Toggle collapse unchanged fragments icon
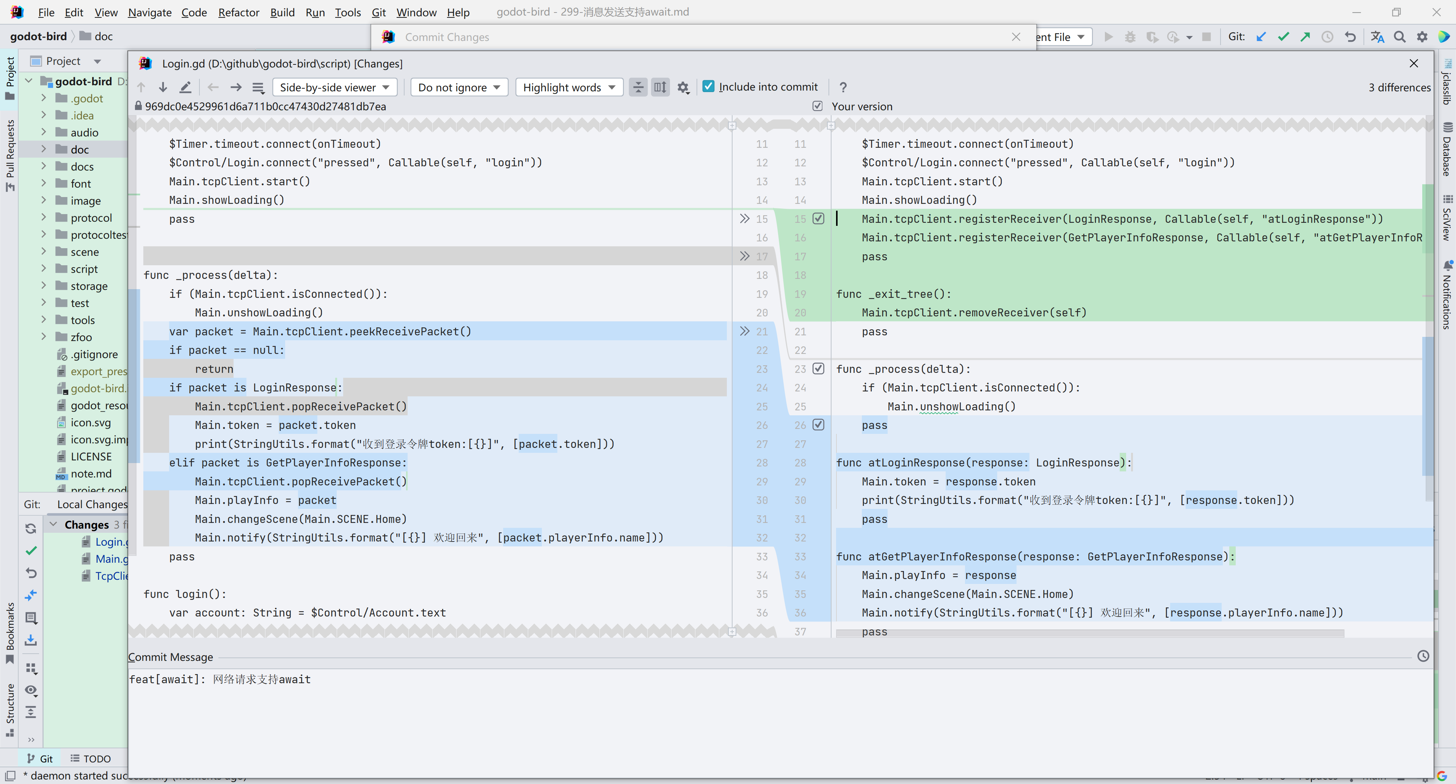Screen dimensions: 1456x784 tap(638, 87)
